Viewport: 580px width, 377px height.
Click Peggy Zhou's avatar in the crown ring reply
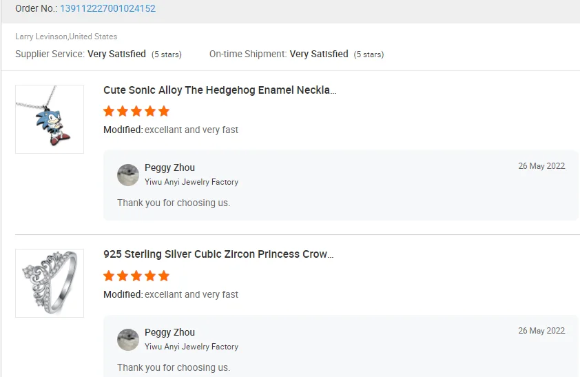tap(128, 340)
